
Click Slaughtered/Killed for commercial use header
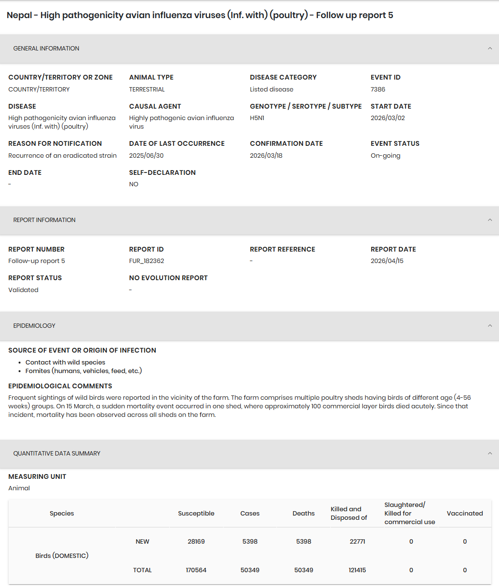(410, 513)
